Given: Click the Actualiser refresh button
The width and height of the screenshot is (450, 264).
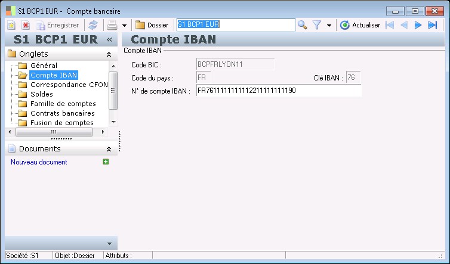Looking at the screenshot, I should pyautogui.click(x=360, y=25).
